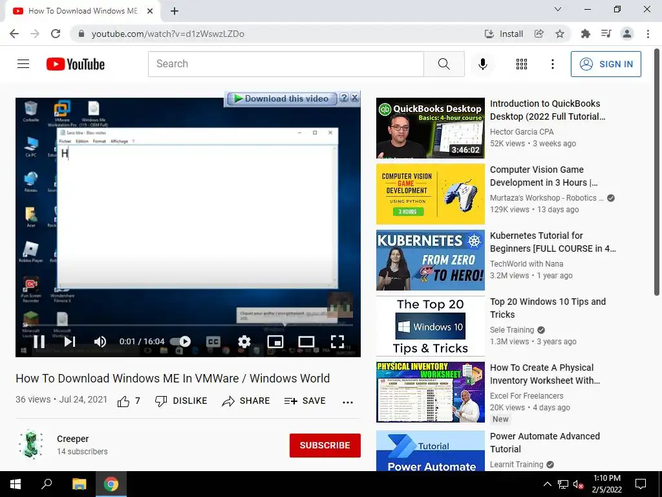Open Chrome three-dot menu
The width and height of the screenshot is (662, 497).
648,34
